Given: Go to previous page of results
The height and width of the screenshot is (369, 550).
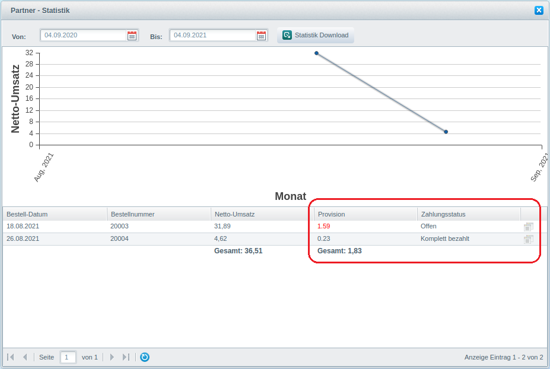Looking at the screenshot, I should [x=25, y=357].
